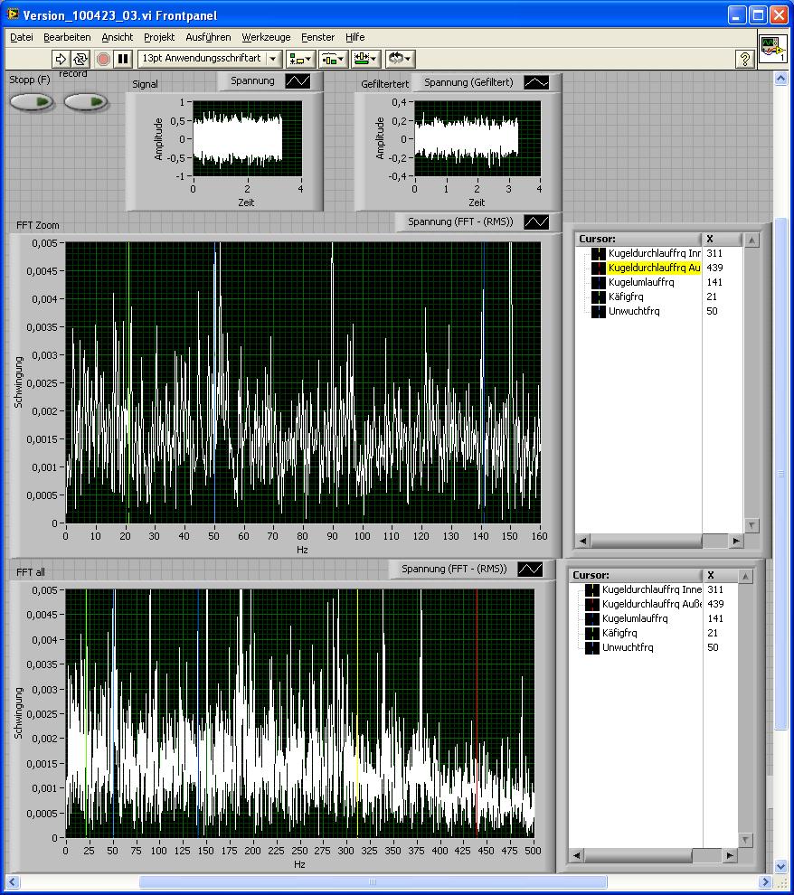Click the Pause toolbar button
This screenshot has width=794, height=895.
(124, 59)
